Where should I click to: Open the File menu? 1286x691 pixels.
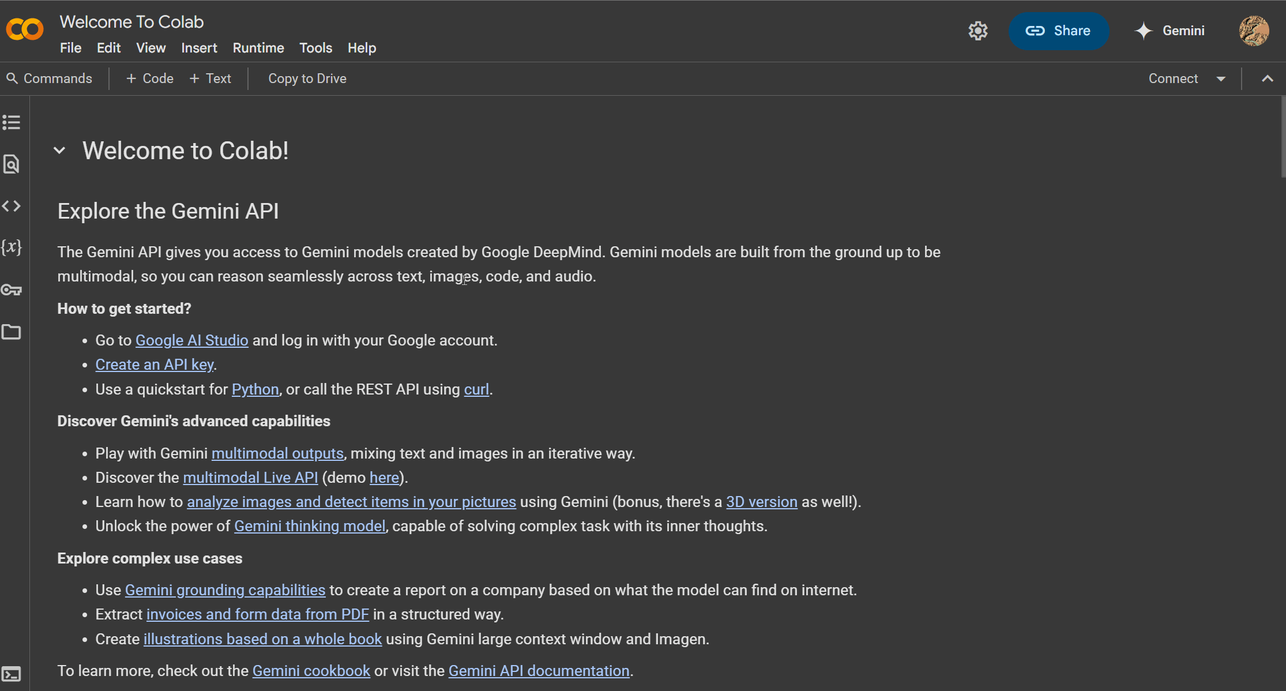(70, 48)
